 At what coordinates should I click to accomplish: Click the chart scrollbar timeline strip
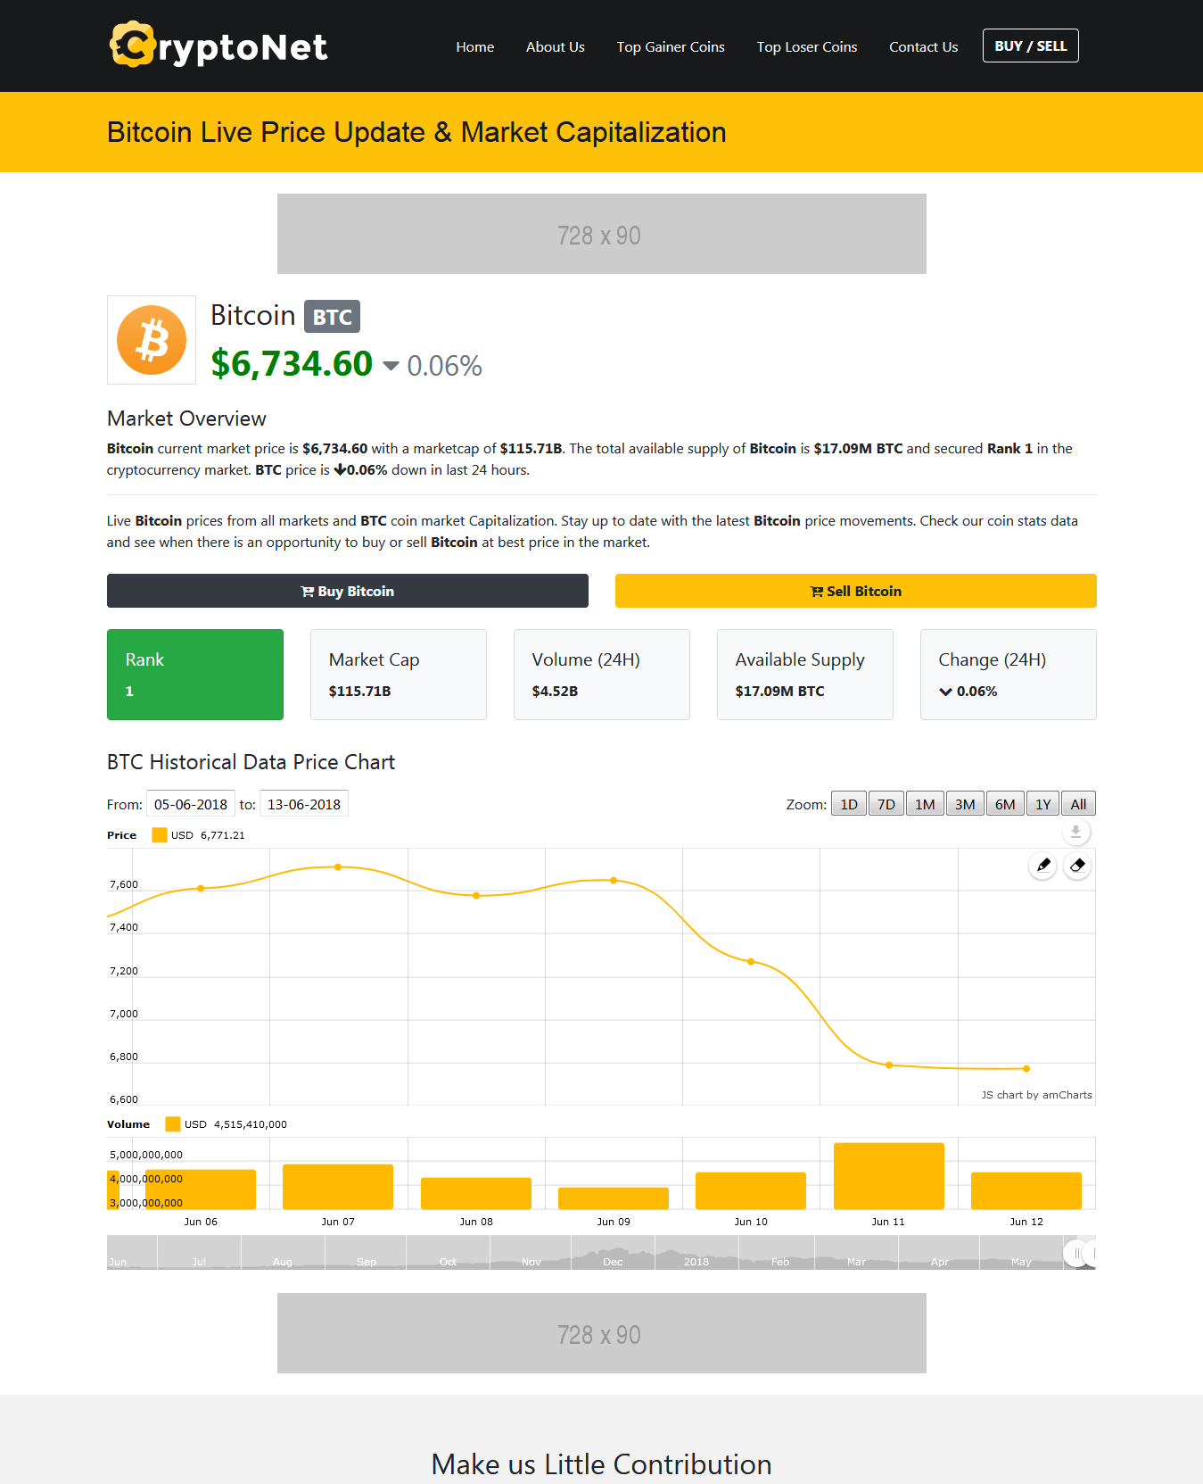[x=601, y=1253]
